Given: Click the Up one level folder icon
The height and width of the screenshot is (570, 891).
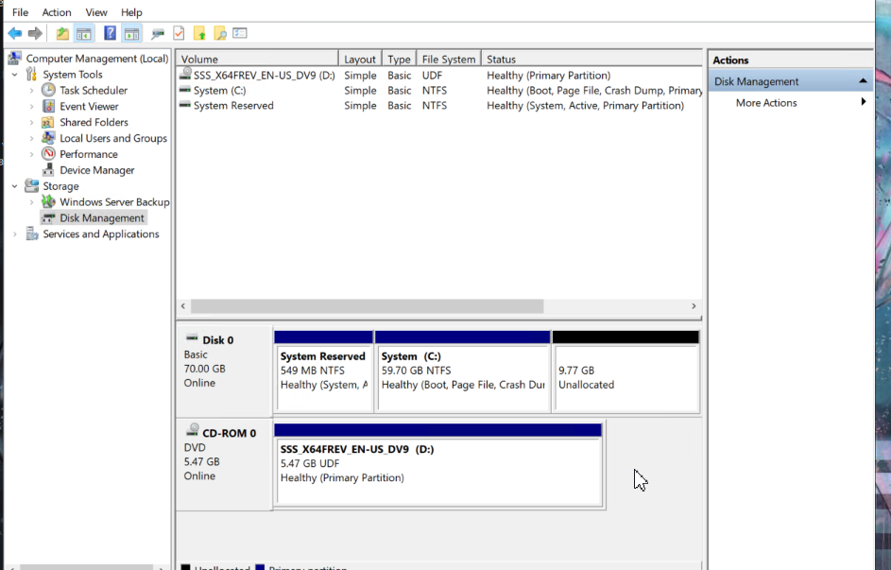Looking at the screenshot, I should point(62,33).
